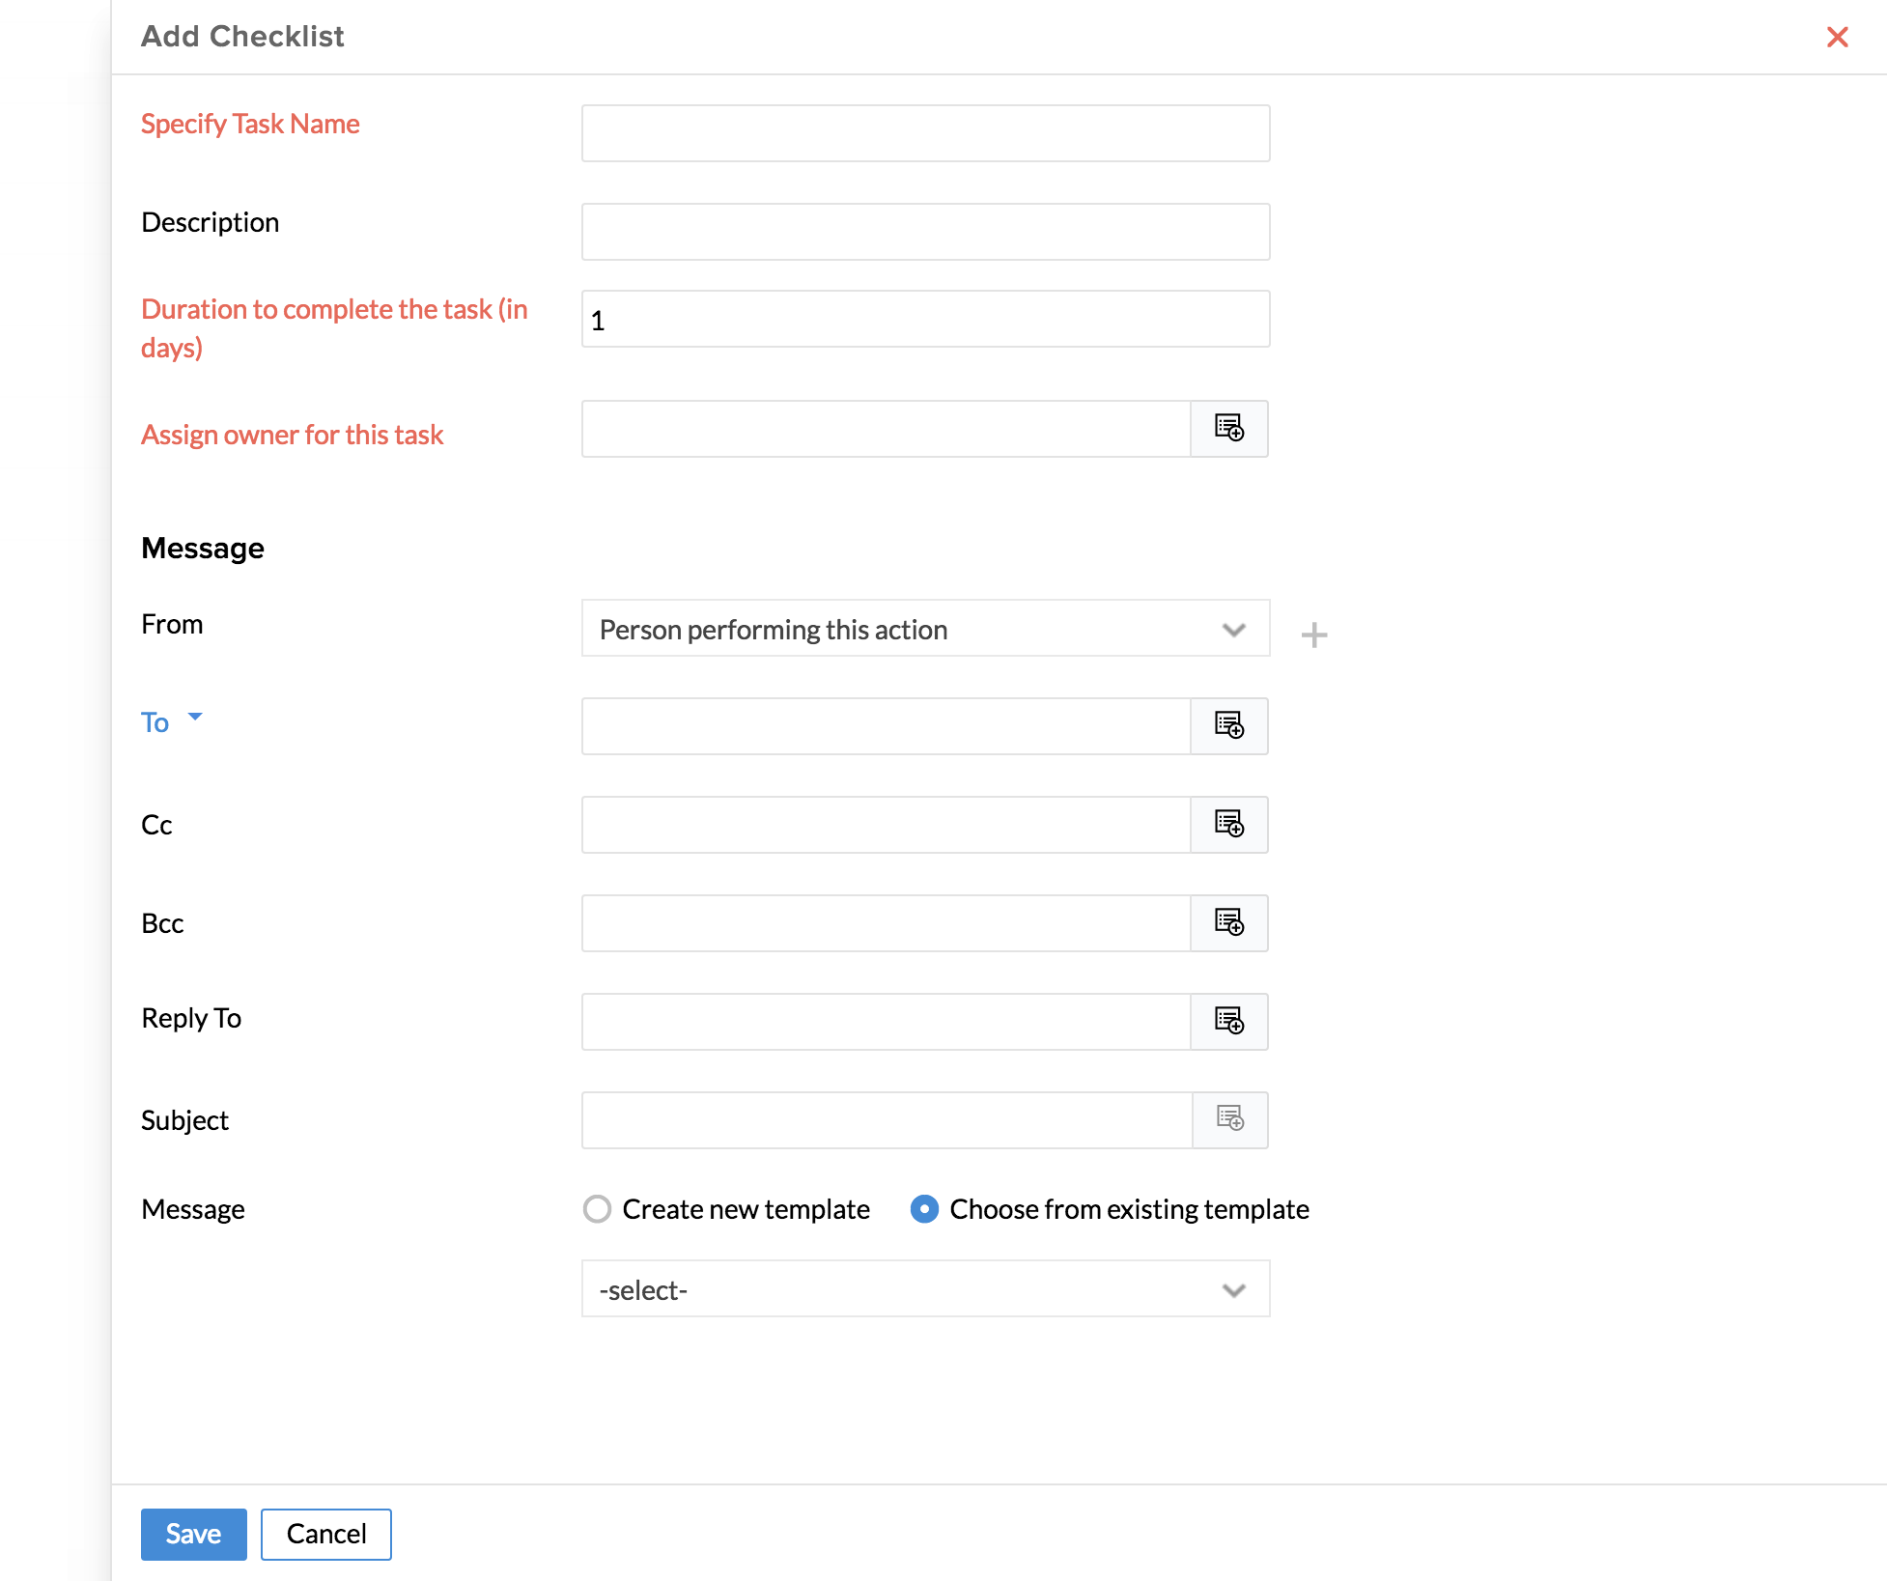The height and width of the screenshot is (1581, 1887).
Task: Expand the To recipient type arrow
Action: 195,718
